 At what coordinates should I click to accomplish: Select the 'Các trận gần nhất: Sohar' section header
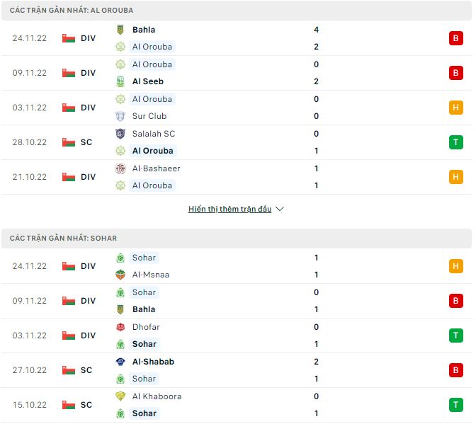[x=63, y=239]
